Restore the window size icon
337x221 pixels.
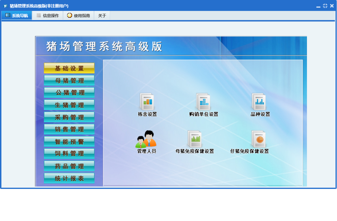pos(325,6)
